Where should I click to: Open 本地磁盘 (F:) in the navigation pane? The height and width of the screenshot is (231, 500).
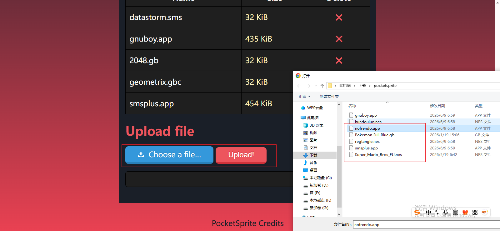coord(317,200)
